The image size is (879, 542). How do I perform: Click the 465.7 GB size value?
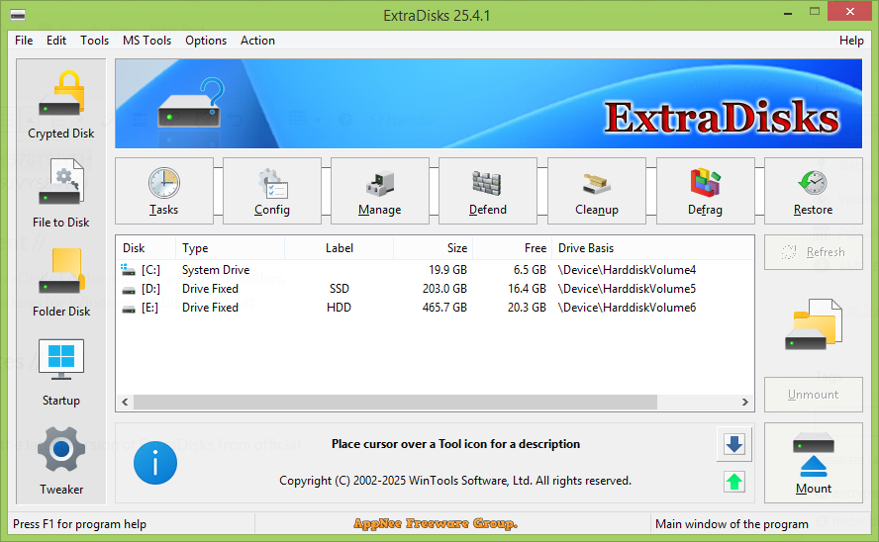tap(444, 308)
